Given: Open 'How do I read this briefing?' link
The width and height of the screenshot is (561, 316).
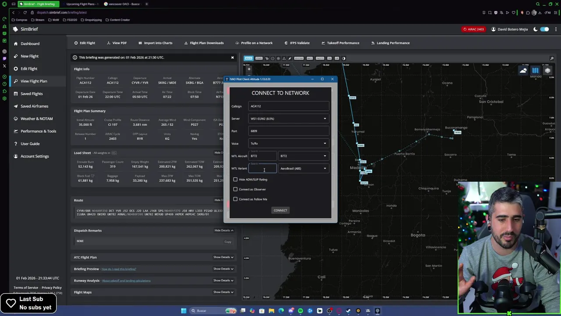Looking at the screenshot, I should pos(119,269).
